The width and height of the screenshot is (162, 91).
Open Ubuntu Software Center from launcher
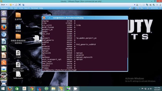[4, 62]
